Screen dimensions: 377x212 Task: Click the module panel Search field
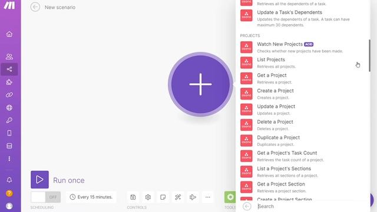point(312,206)
